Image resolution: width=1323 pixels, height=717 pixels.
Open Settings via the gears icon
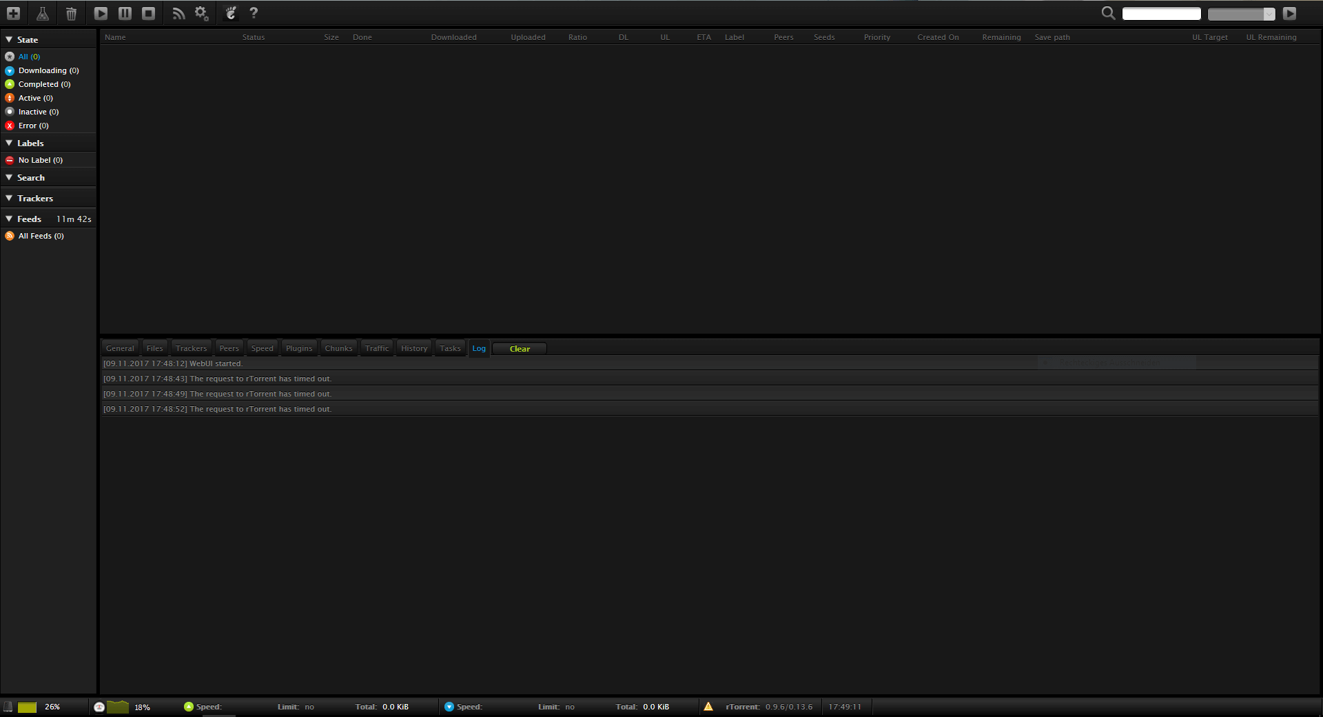pyautogui.click(x=201, y=13)
